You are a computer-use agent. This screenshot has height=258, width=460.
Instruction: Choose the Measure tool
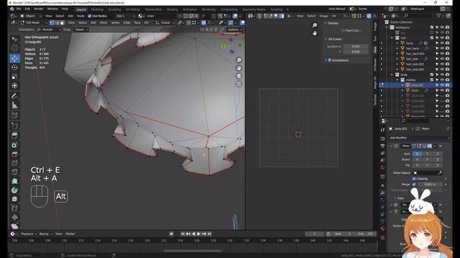pyautogui.click(x=14, y=105)
